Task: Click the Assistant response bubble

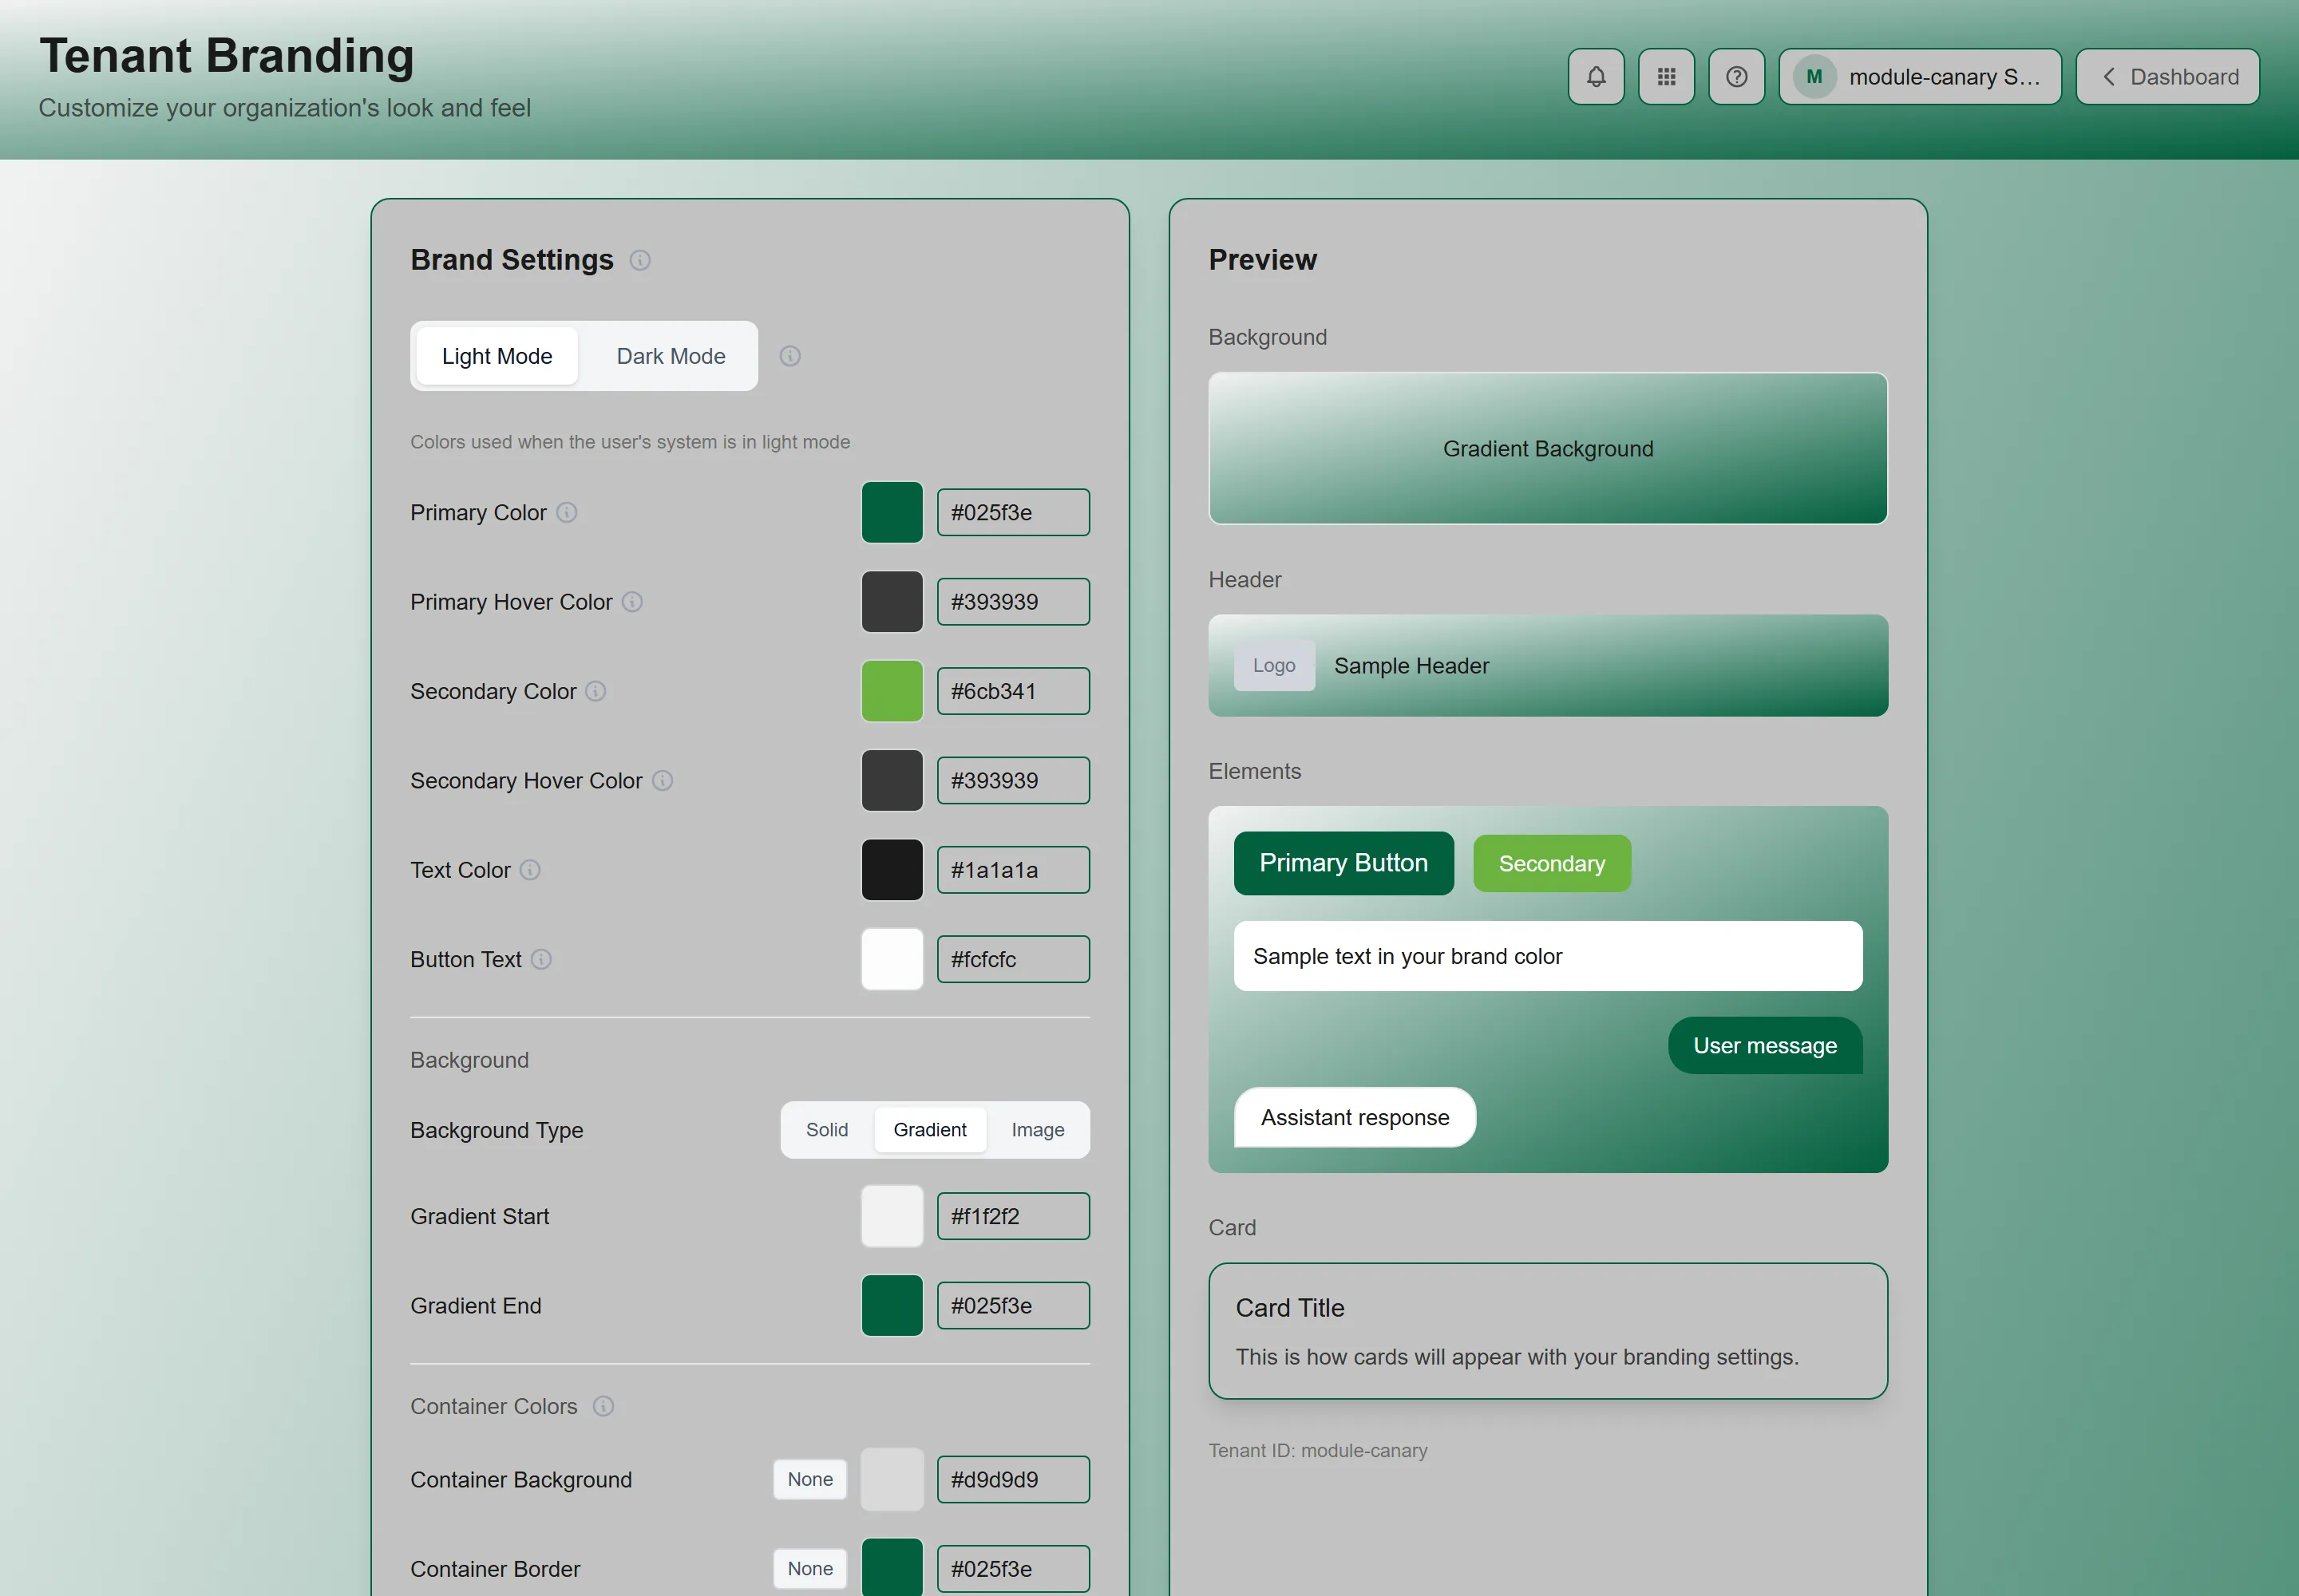Action: 1355,1117
